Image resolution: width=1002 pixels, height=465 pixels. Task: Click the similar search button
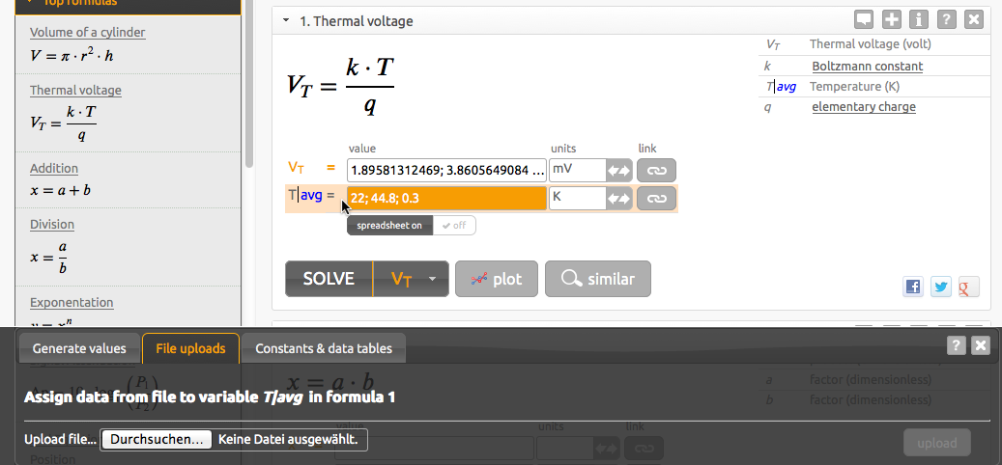(598, 279)
